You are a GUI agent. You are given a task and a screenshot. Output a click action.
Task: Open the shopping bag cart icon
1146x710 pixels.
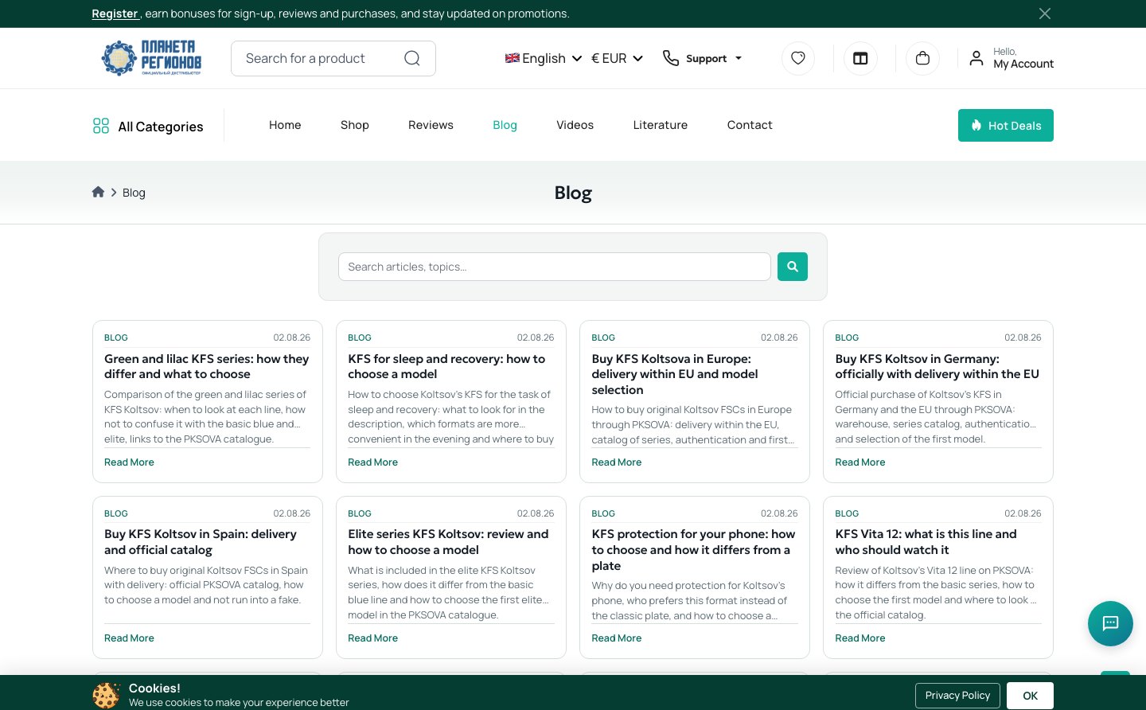922,58
